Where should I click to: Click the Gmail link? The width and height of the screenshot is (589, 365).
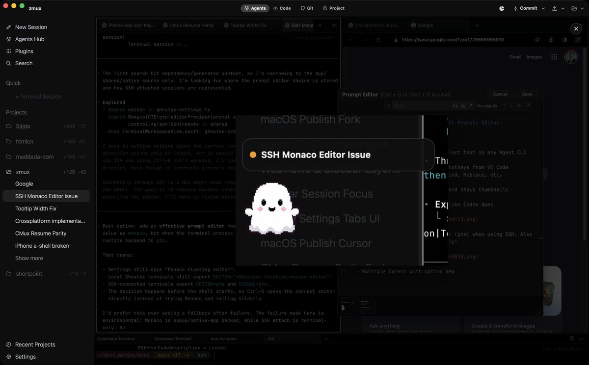coord(515,57)
